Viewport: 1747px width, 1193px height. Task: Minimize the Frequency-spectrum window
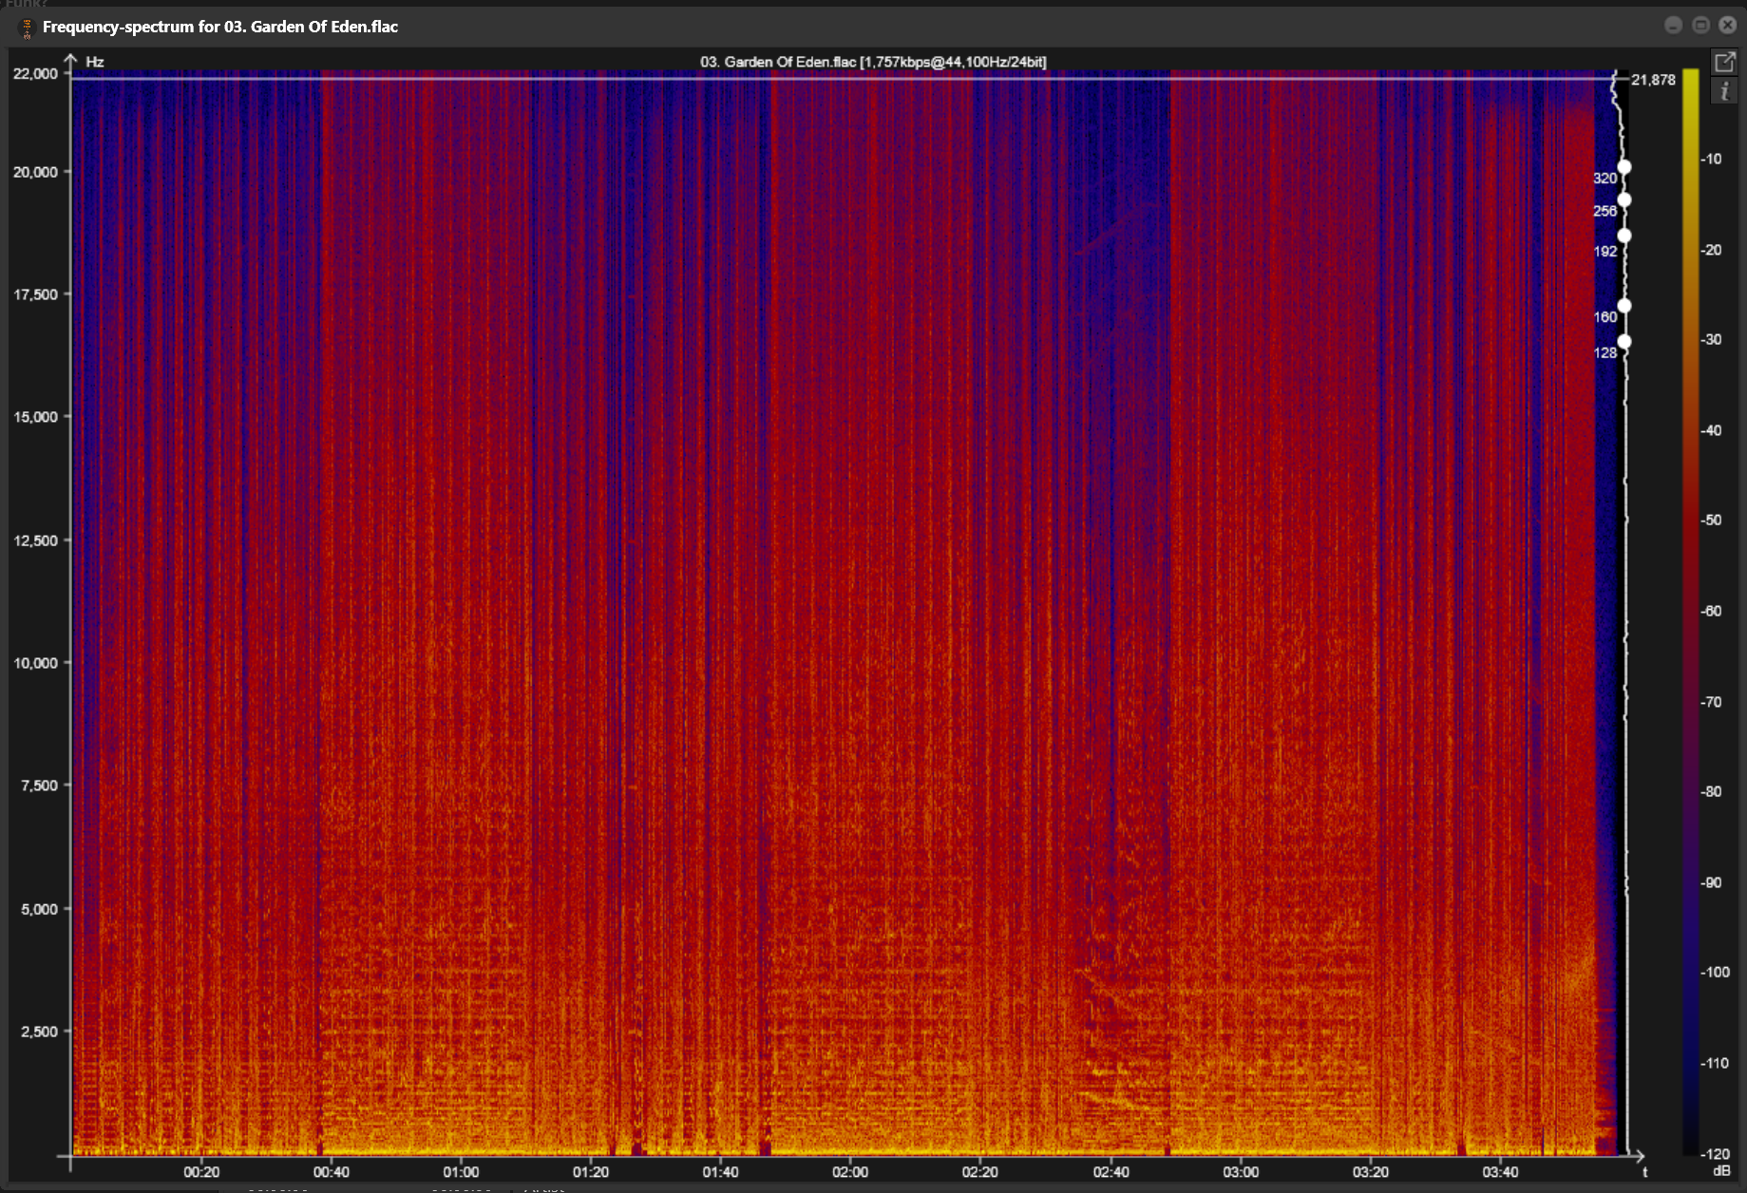point(1674,26)
